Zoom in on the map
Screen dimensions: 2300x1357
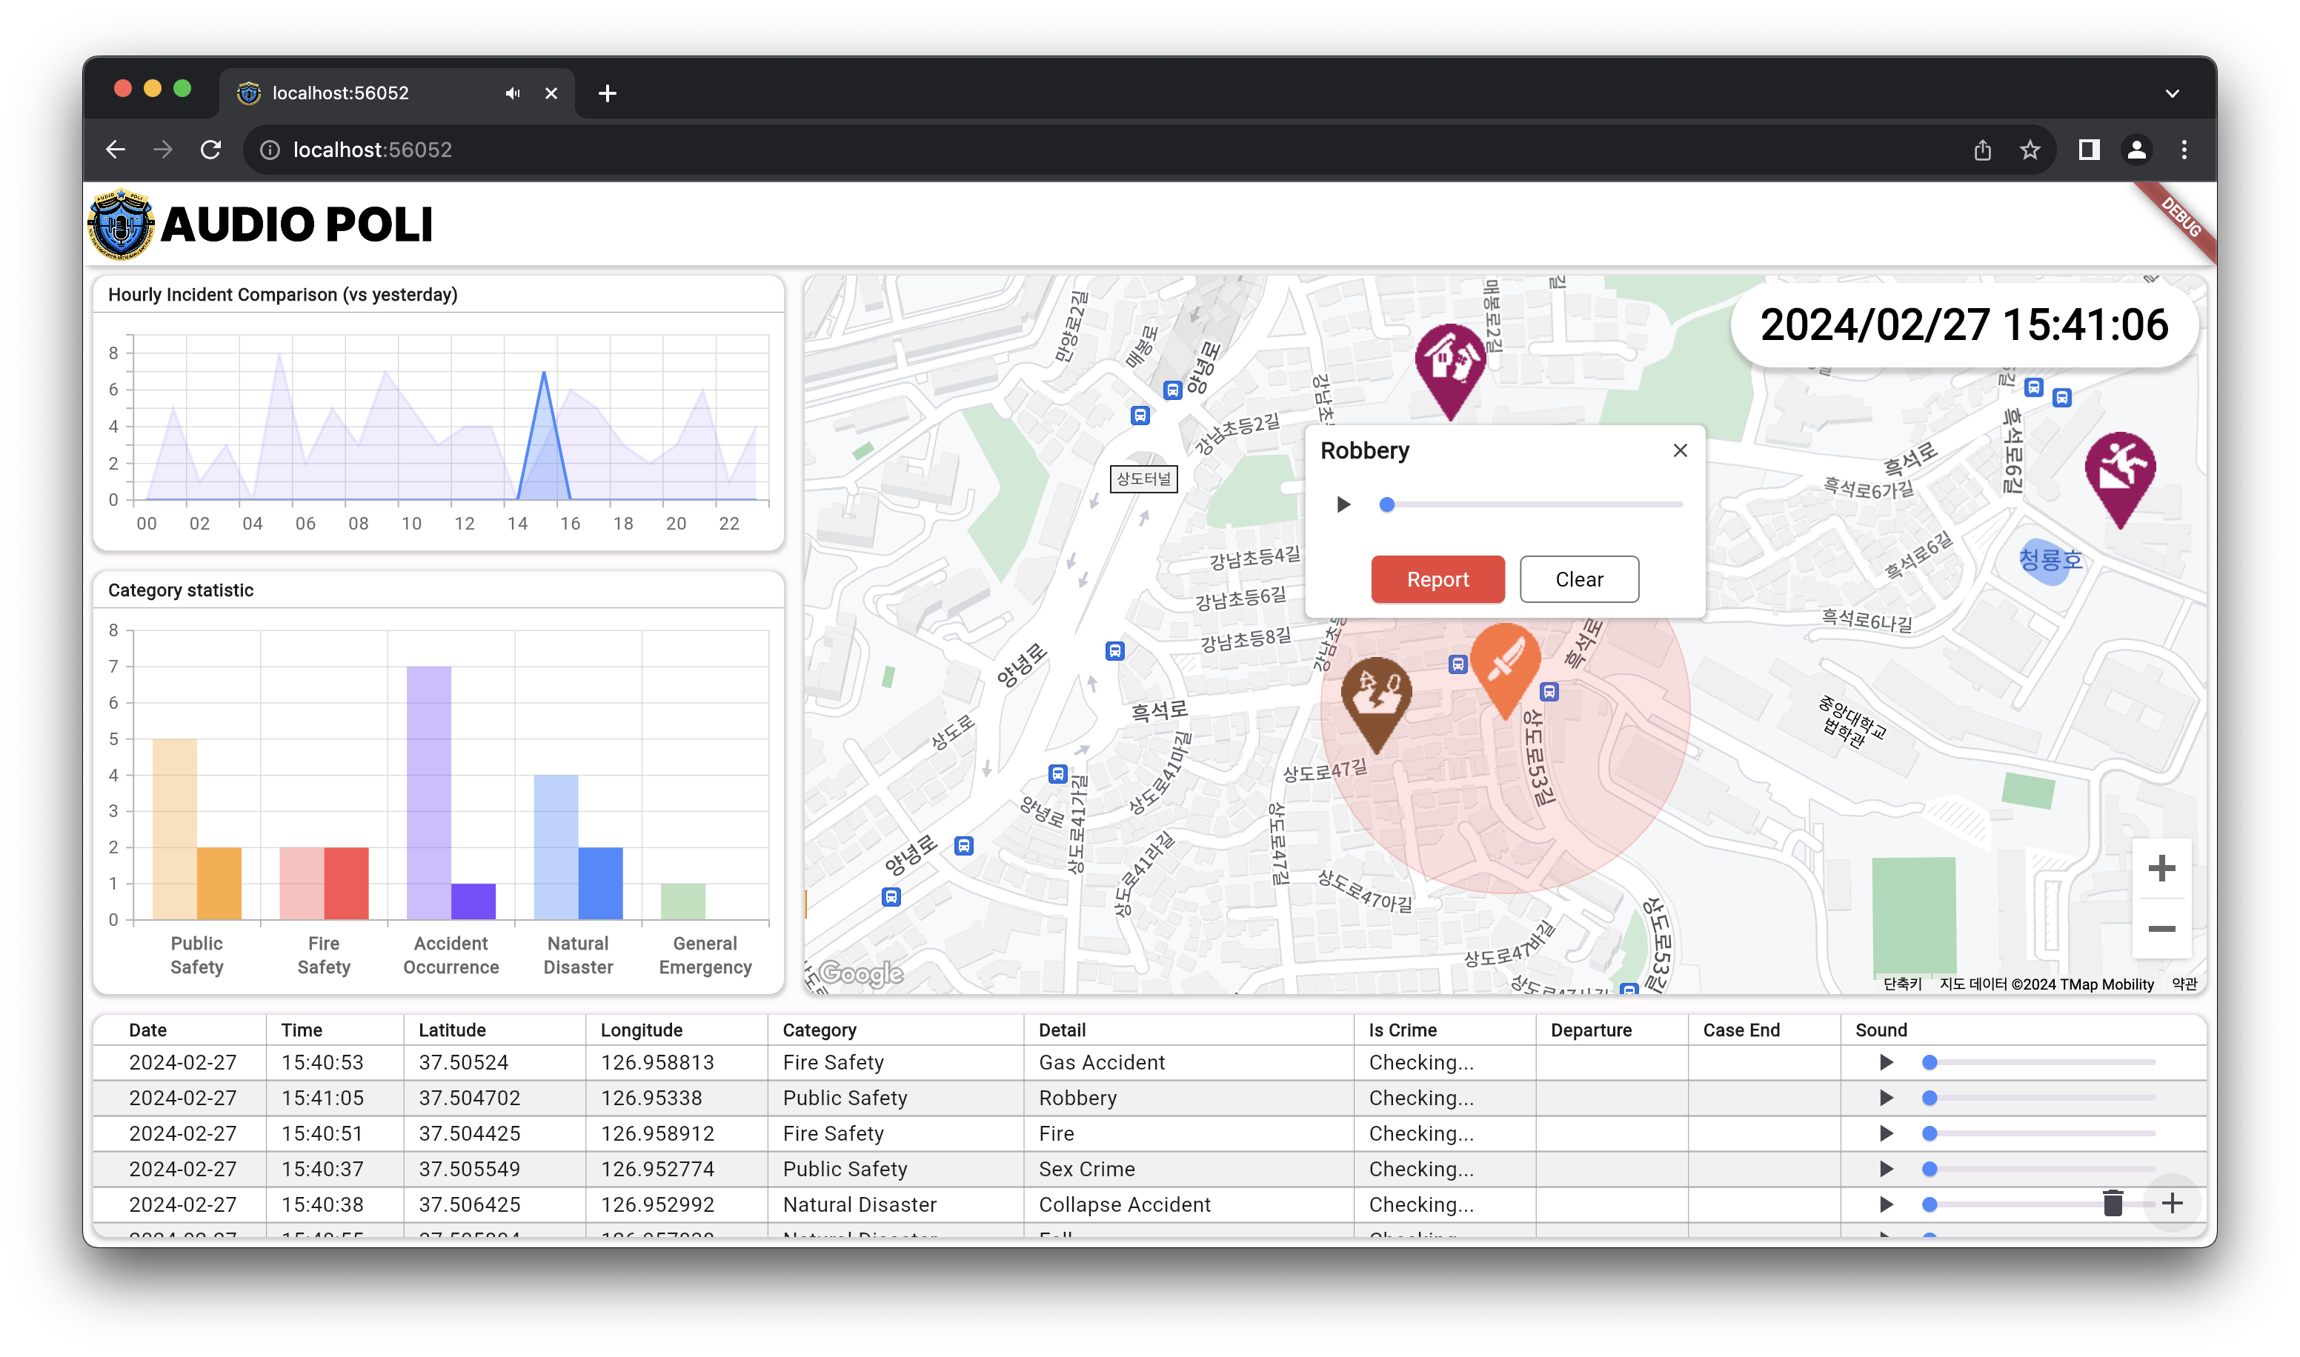click(x=2161, y=869)
